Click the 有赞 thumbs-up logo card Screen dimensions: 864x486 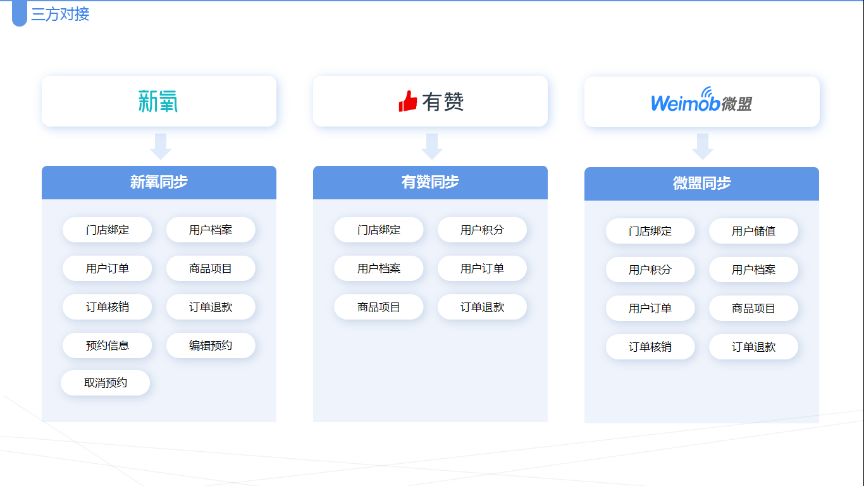pyautogui.click(x=430, y=101)
